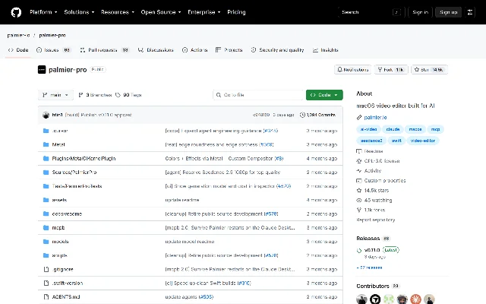
Task: Switch to the Actions tab
Action: tap(195, 50)
